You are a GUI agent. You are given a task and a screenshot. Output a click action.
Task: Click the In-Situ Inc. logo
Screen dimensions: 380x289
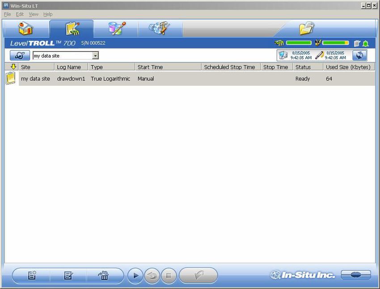coord(303,275)
